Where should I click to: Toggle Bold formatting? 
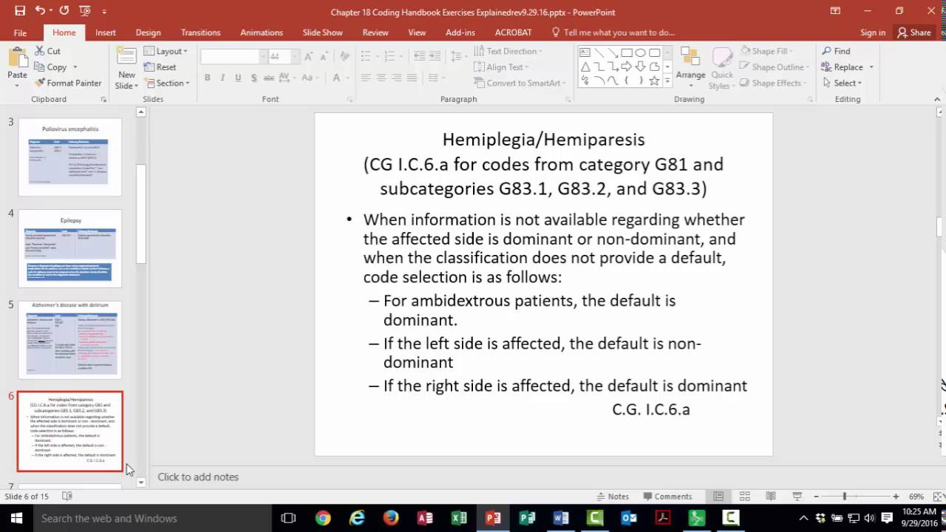[x=207, y=78]
